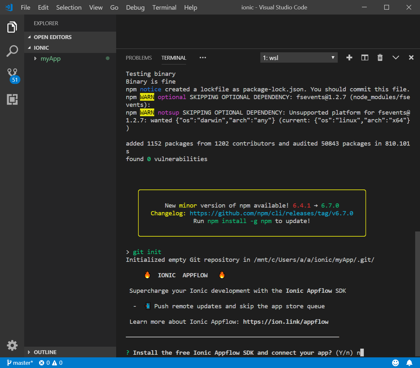Screen dimensions: 420x368
Task: Open the Extensions view icon
Action: (x=12, y=99)
